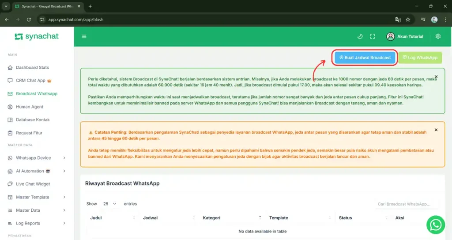Click "No data available in table" text
The height and width of the screenshot is (240, 452).
click(x=262, y=231)
